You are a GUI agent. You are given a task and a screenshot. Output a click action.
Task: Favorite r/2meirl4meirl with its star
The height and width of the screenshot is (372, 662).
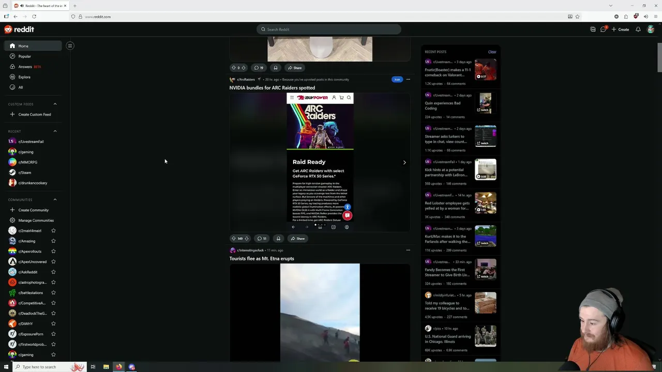[x=53, y=231]
